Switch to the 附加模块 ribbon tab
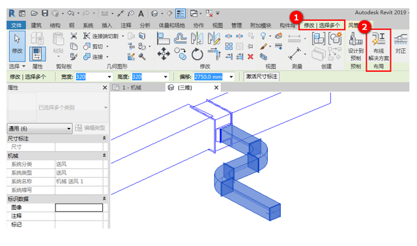Viewport: 417px width, 246px height. [261, 25]
